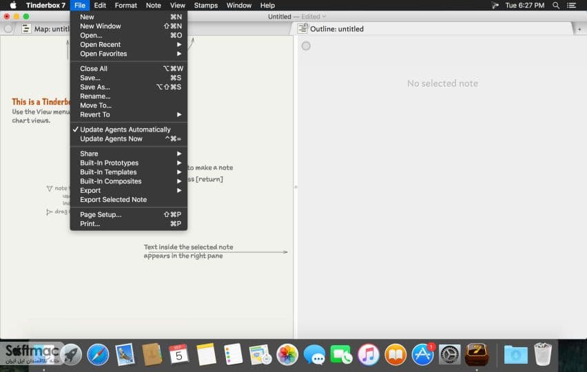Open Calendar from the Dock
The width and height of the screenshot is (587, 372).
coord(179,354)
